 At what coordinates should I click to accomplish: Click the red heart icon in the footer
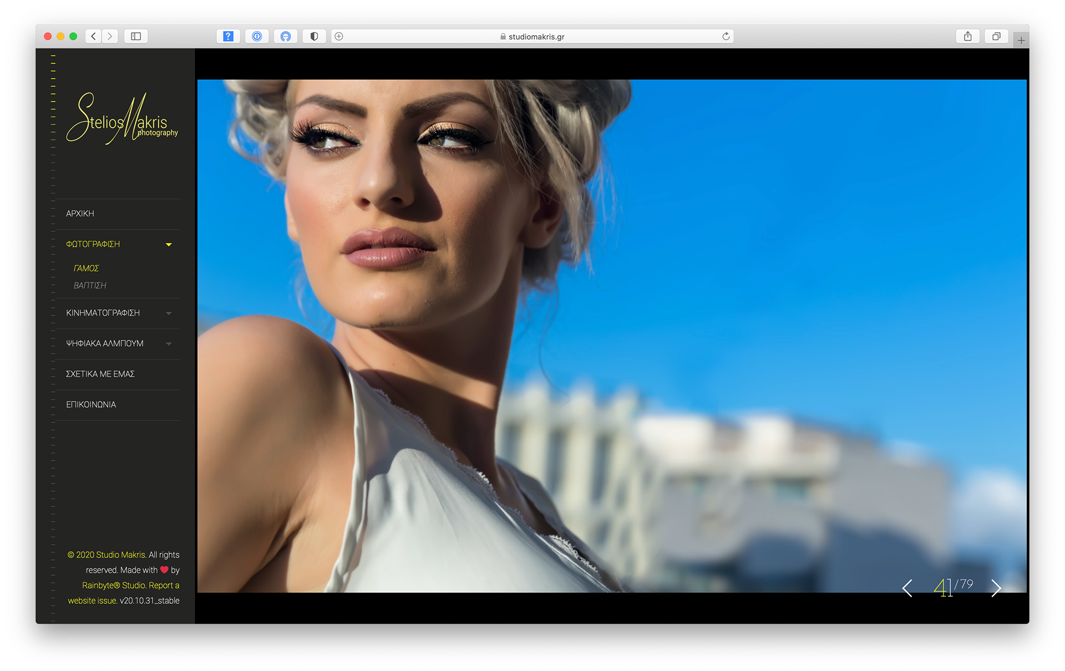(164, 570)
